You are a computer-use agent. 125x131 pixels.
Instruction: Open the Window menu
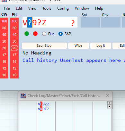click(x=82, y=8)
